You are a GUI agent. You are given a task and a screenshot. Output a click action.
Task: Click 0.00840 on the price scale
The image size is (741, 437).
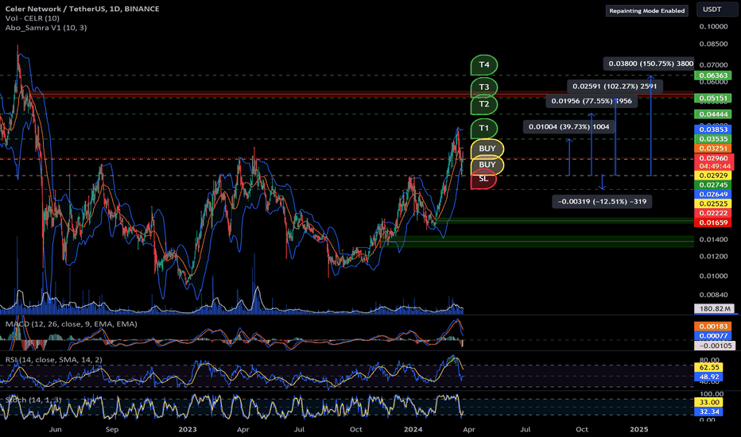(x=714, y=295)
